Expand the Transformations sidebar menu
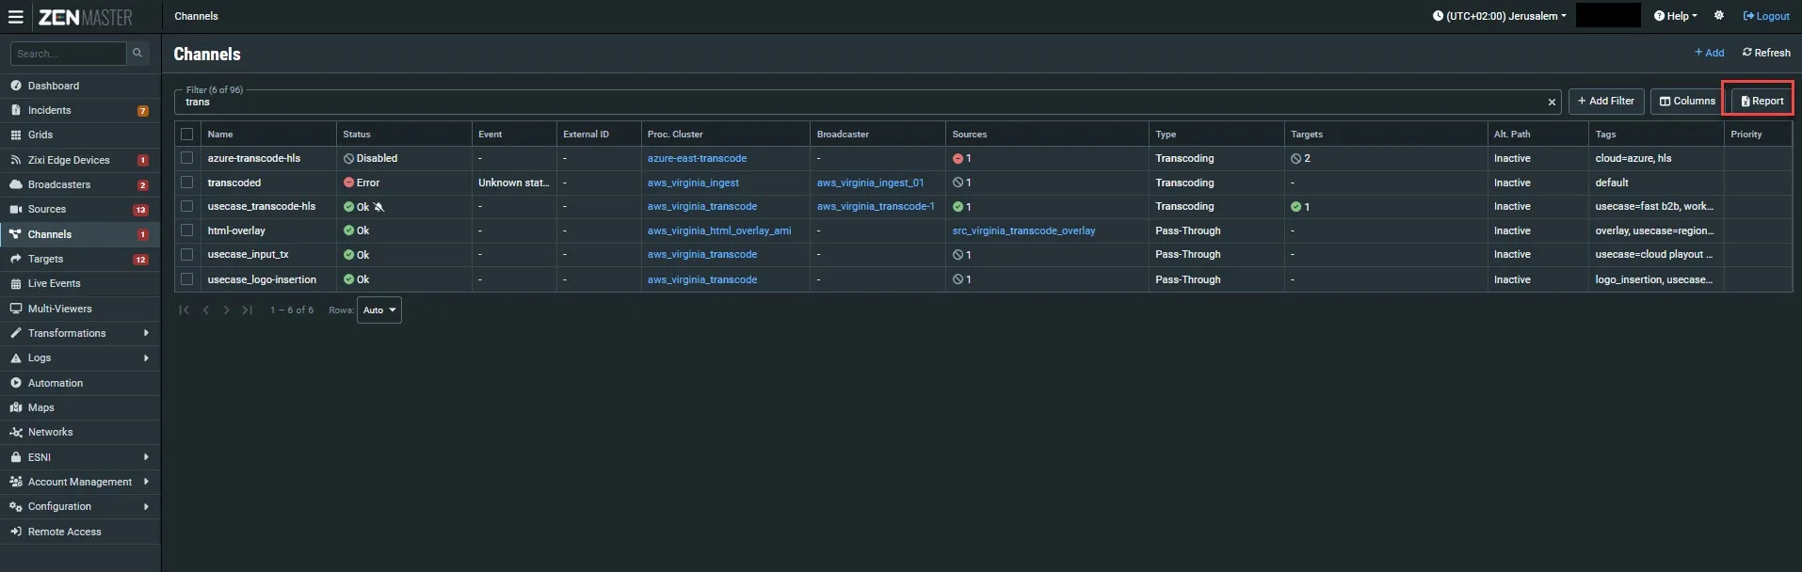1802x572 pixels. 80,333
